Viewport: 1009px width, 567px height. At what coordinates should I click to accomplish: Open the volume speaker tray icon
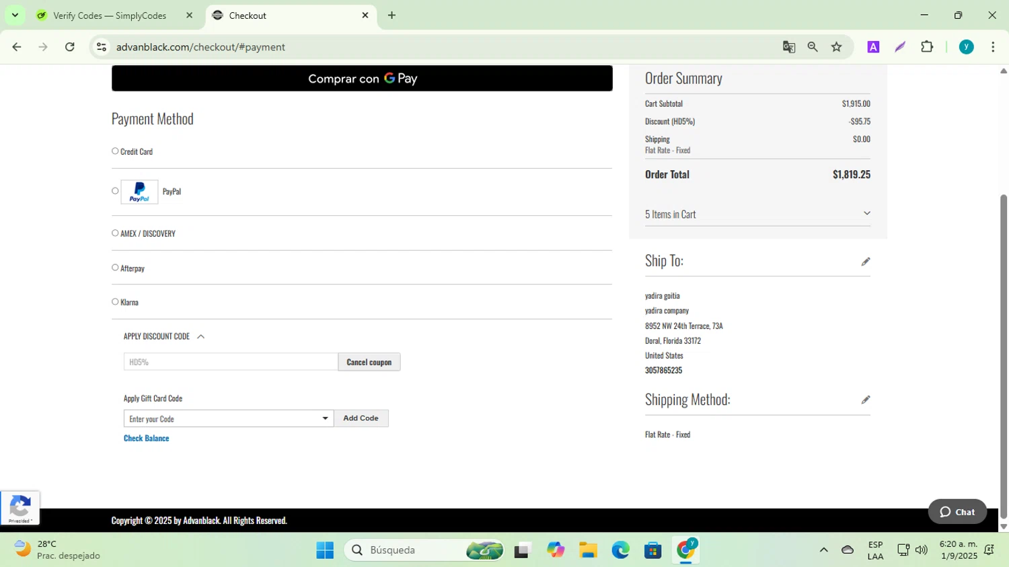coord(922,550)
